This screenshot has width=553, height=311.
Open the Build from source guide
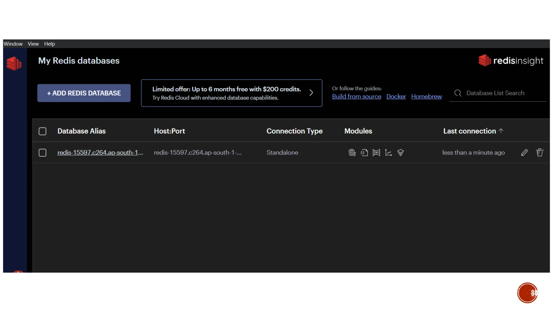pyautogui.click(x=356, y=97)
